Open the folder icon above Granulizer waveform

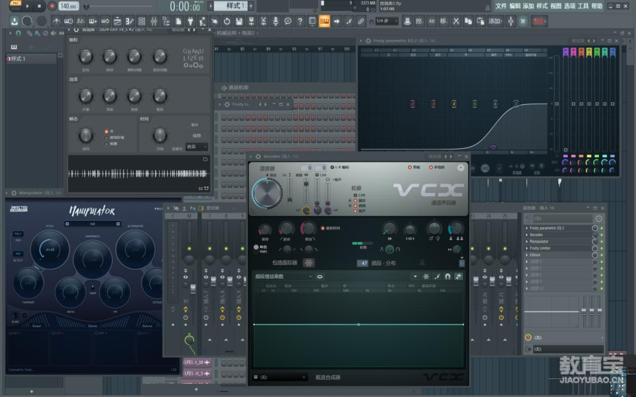pos(206,159)
